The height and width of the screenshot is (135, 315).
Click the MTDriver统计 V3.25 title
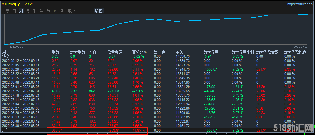pyautogui.click(x=18, y=4)
